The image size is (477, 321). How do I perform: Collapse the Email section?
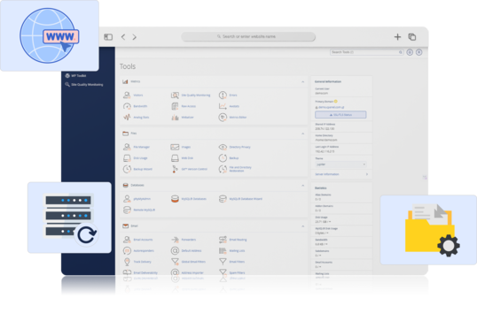(302, 226)
